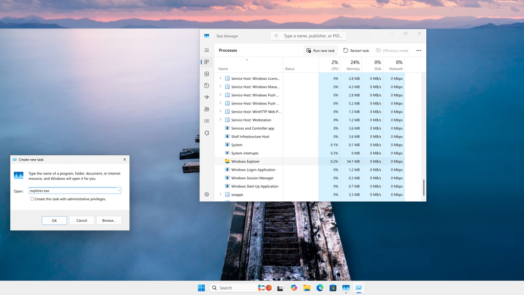Expand the wsappx process group

coord(221,195)
